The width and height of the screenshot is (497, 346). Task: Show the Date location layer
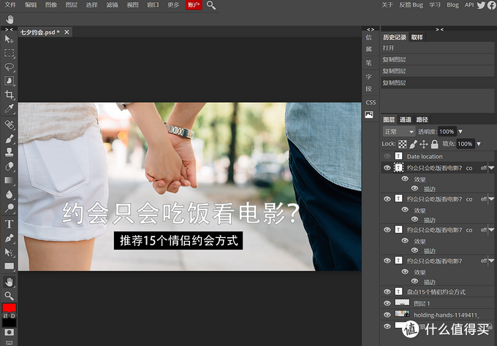[x=387, y=156]
